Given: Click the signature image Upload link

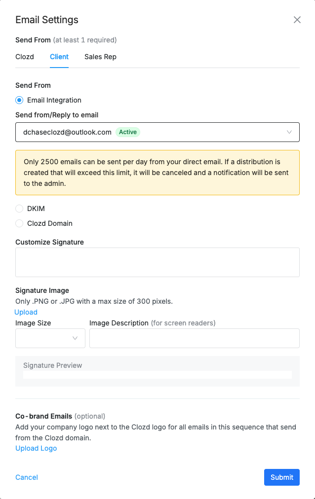Looking at the screenshot, I should 26,312.
